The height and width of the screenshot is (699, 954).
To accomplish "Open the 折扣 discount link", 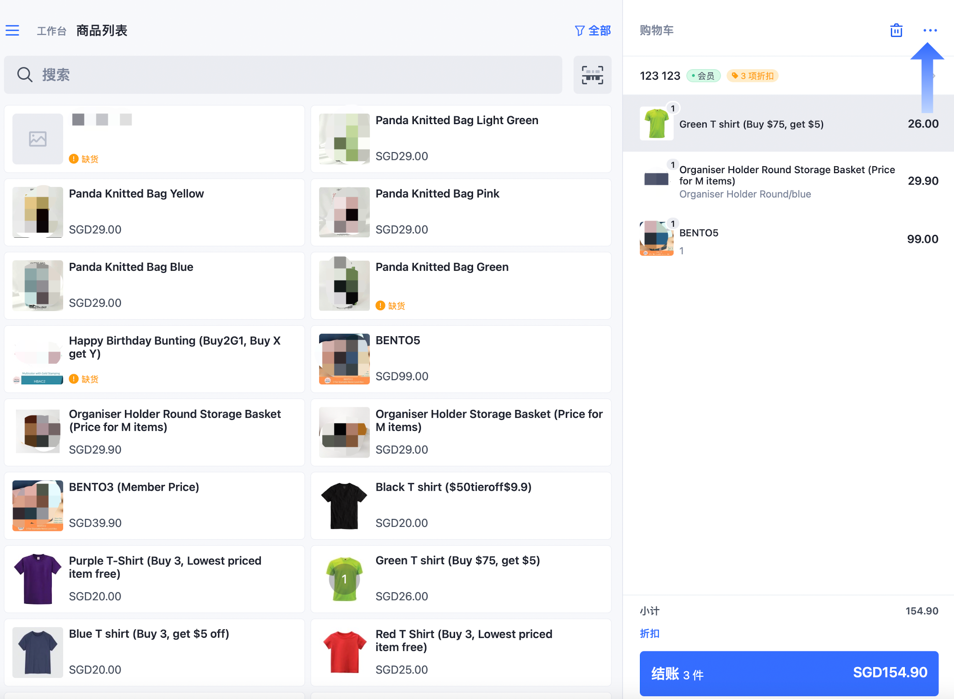I will coord(650,633).
